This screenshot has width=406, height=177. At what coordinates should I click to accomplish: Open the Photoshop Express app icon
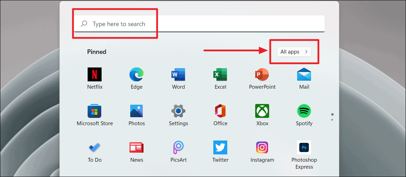[304, 147]
